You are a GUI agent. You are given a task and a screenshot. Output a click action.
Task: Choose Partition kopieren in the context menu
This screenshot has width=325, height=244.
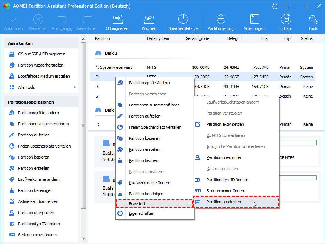click(155, 138)
